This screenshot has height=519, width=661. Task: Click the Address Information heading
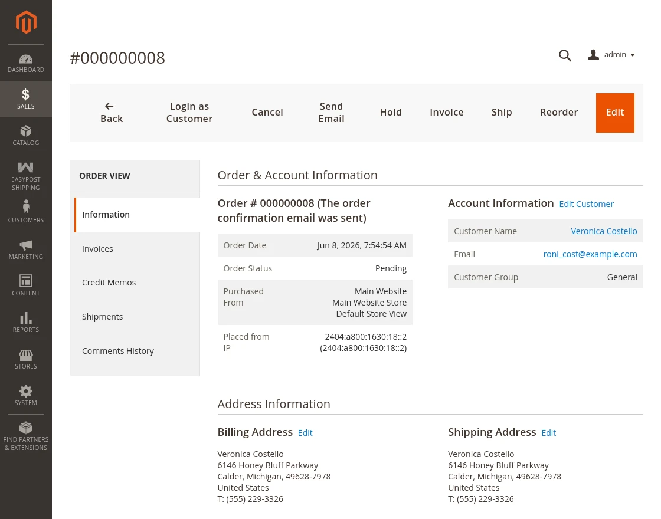coord(274,404)
